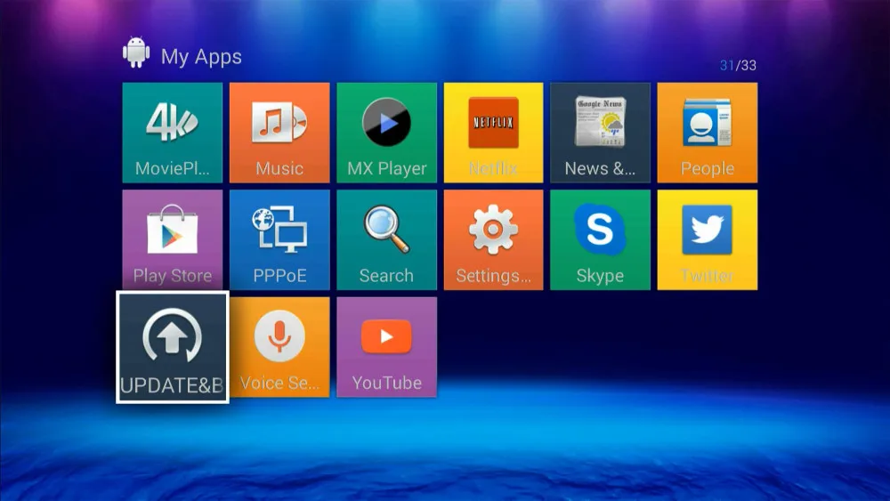Open MX Player
The image size is (890, 501).
point(386,133)
